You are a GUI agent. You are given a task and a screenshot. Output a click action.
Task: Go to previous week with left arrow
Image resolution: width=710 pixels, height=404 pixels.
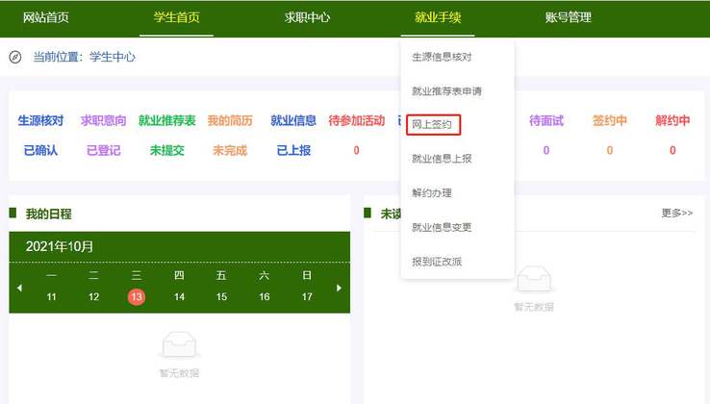[19, 288]
